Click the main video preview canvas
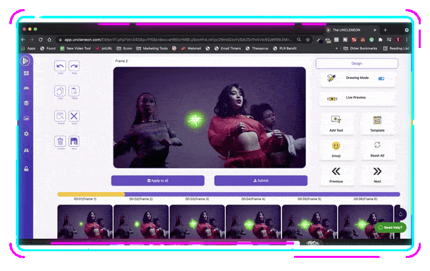Screen dimensions: 430x271 (210, 117)
